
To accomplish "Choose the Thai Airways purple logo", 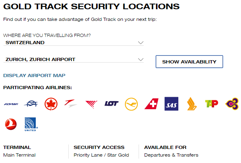I will (232, 104).
